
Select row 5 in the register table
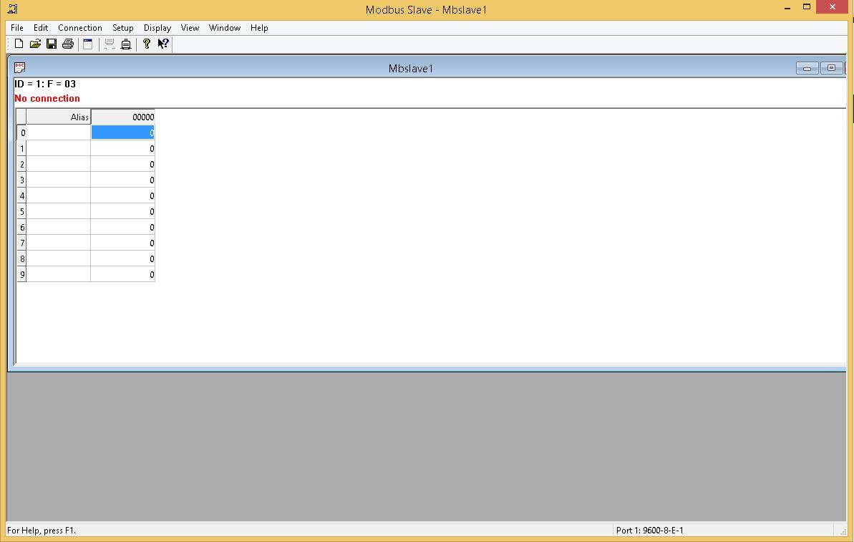click(21, 211)
